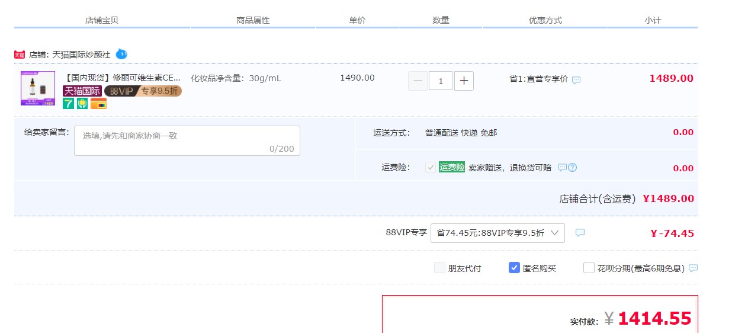Uncheck the 匿名购买 checkbox
This screenshot has height=333, width=748.
[x=514, y=268]
